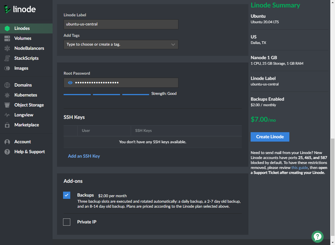
Task: Click the Root Password field
Action: pyautogui.click(x=121, y=83)
